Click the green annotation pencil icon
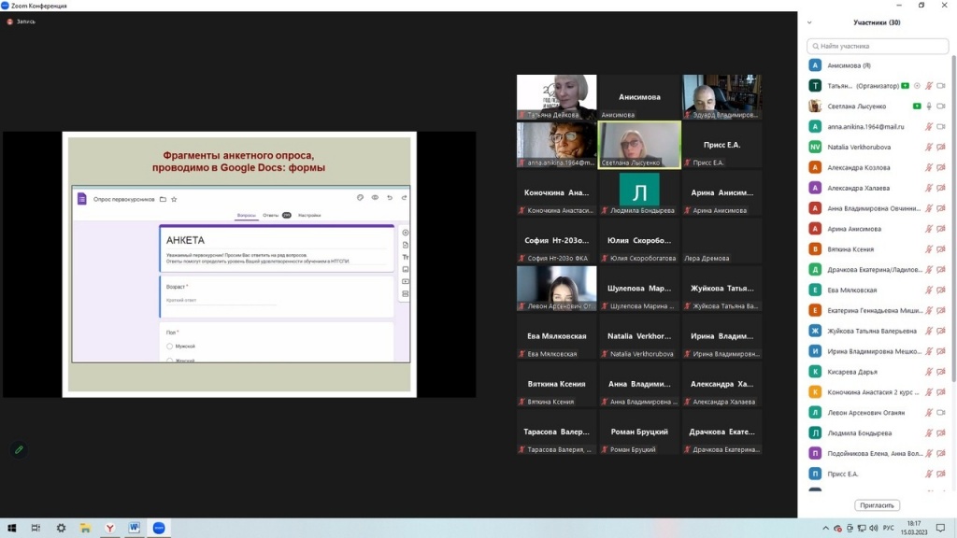Viewport: 957px width, 538px height. (x=18, y=449)
